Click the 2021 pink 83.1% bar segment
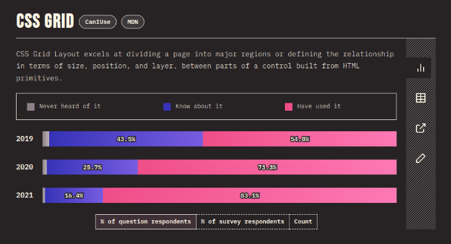The width and height of the screenshot is (451, 244). [250, 195]
